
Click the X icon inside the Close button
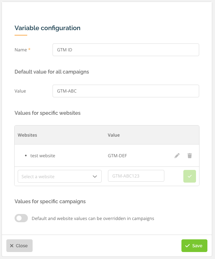[11, 245]
